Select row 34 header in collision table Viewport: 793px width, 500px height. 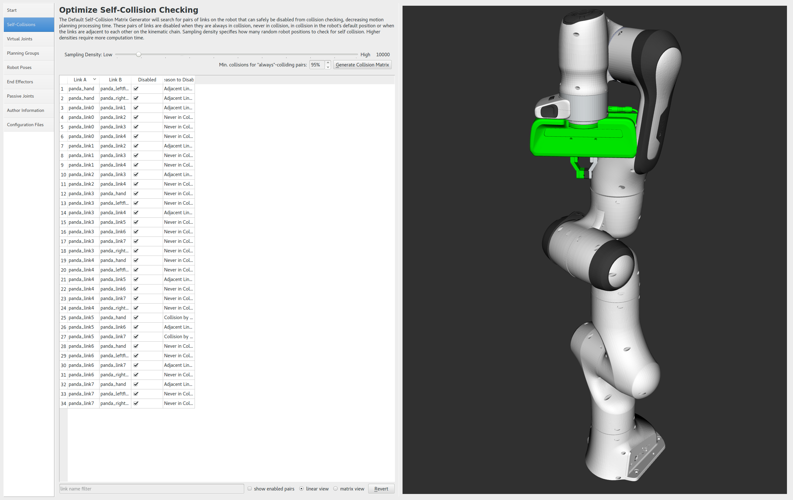63,403
